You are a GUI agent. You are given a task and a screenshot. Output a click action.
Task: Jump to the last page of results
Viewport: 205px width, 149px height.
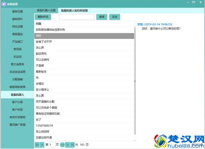click(x=72, y=145)
